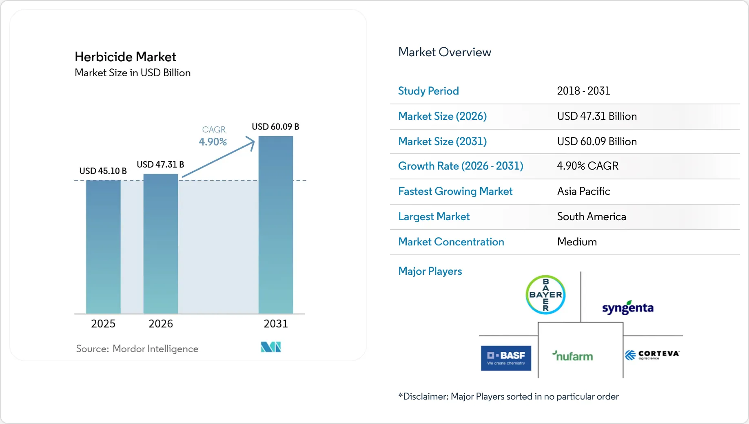
Task: Click the Syngenta logo
Action: click(628, 308)
